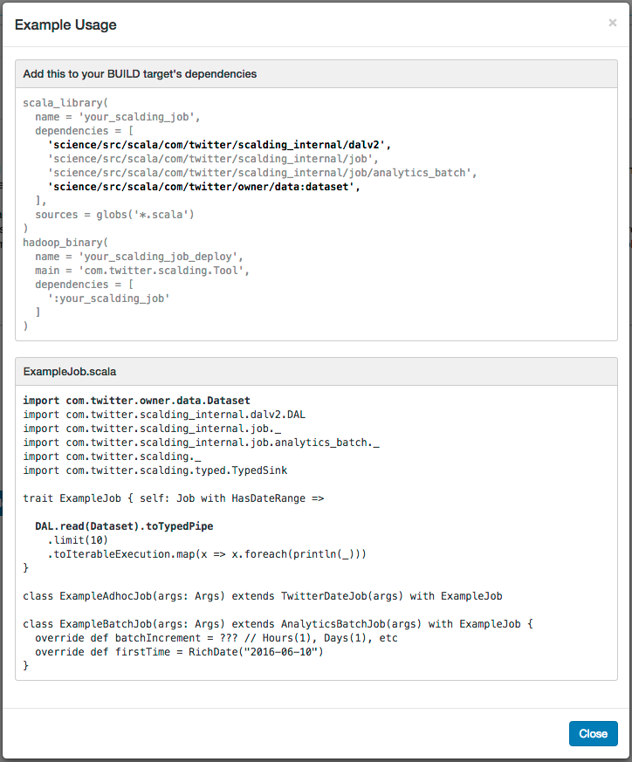
Task: Dismiss the dialog with the top-right X icon
Action: pos(612,23)
